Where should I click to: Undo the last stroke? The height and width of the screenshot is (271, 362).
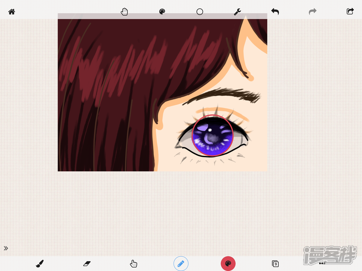tap(275, 12)
